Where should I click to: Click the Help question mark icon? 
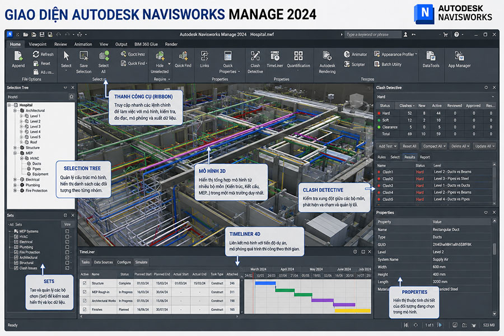tap(456, 34)
